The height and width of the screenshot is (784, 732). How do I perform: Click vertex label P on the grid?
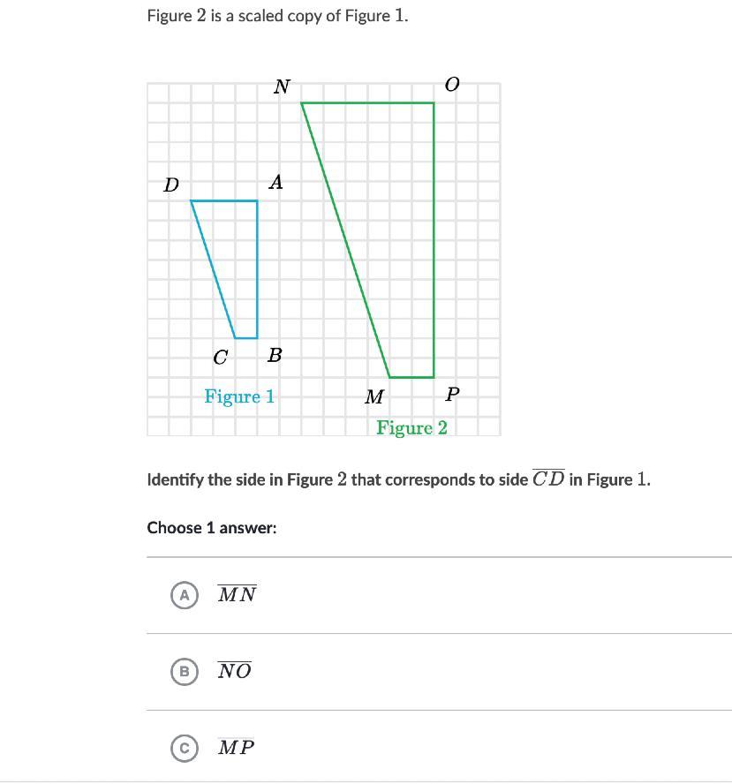[452, 395]
